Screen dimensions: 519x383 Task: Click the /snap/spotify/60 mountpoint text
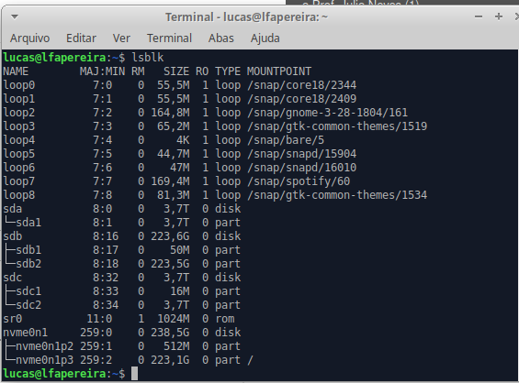coord(299,181)
